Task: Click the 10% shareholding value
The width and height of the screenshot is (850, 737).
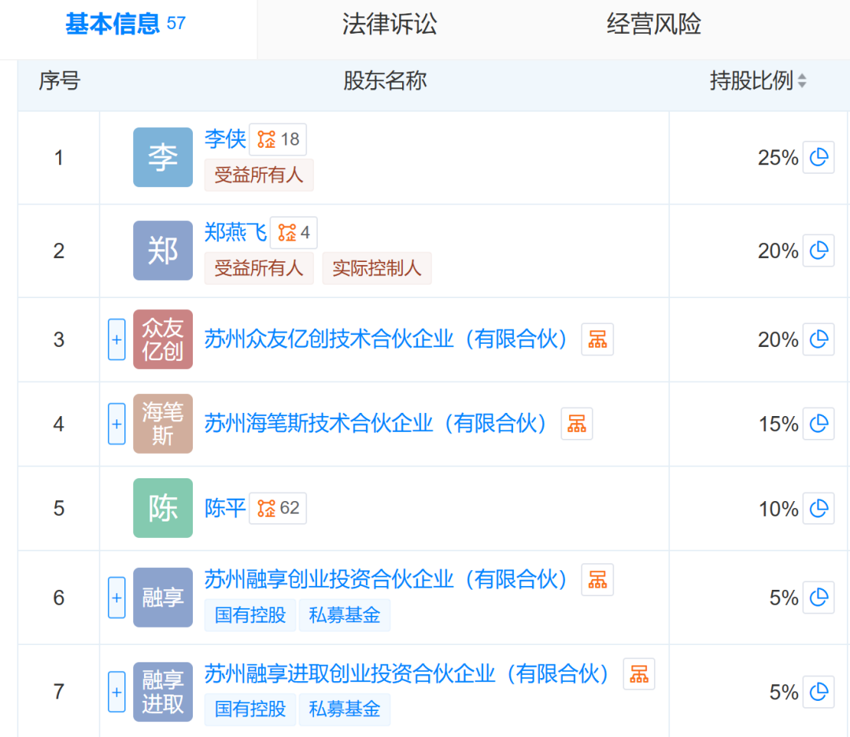Action: click(x=778, y=509)
